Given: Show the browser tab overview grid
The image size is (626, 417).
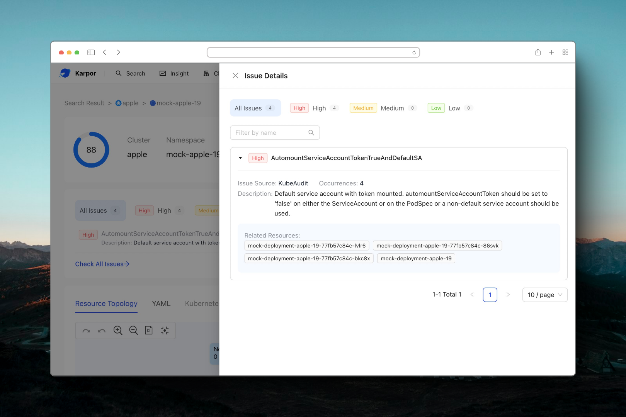Looking at the screenshot, I should click(x=565, y=53).
